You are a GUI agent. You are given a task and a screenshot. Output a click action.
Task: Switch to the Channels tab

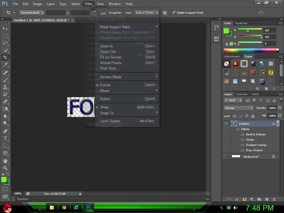click(242, 94)
